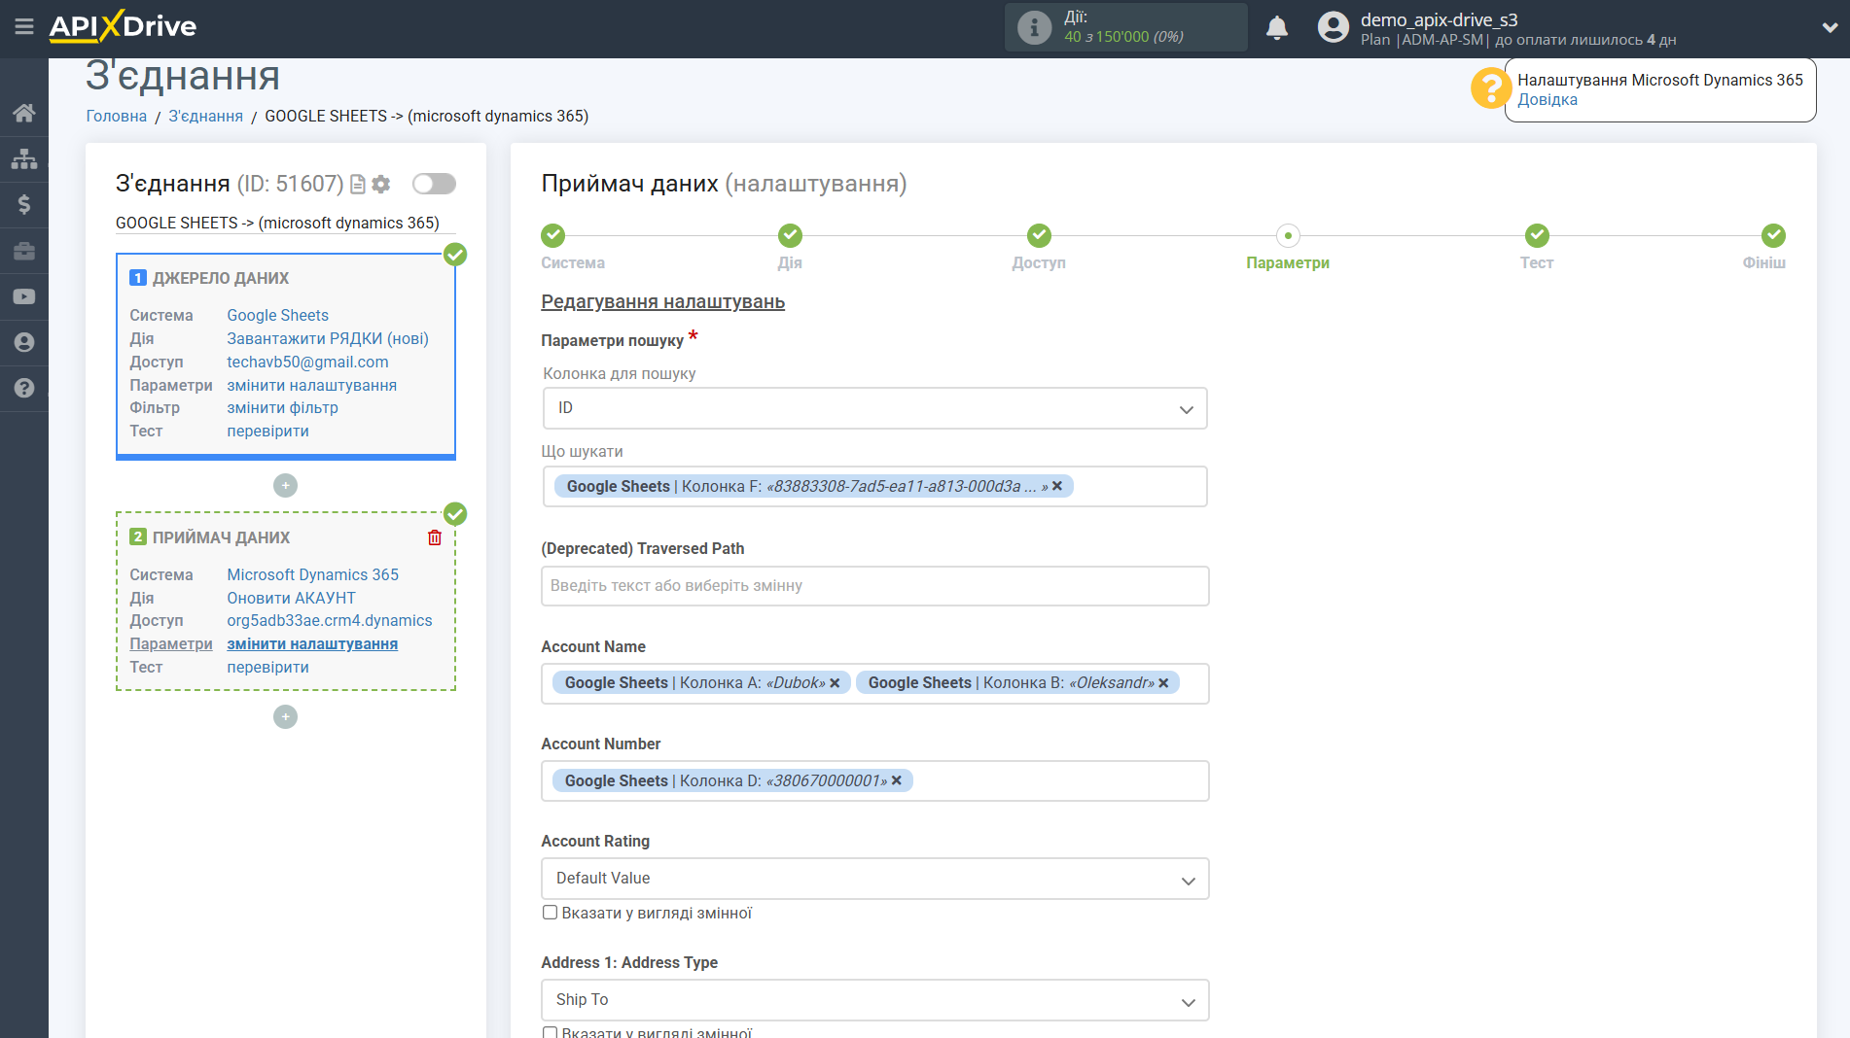1850x1038 pixels.
Task: Click the Редагування налаштувань heading
Action: (662, 301)
